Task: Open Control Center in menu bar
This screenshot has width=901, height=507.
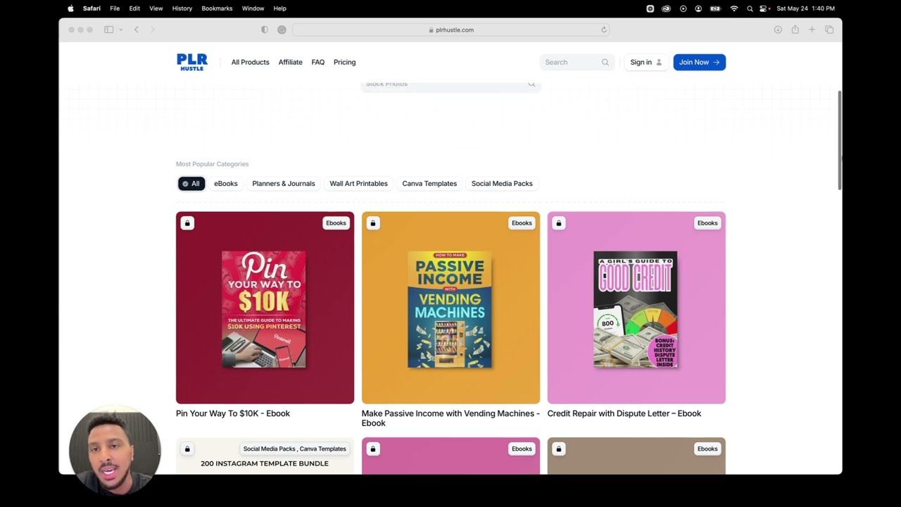Action: pyautogui.click(x=763, y=8)
